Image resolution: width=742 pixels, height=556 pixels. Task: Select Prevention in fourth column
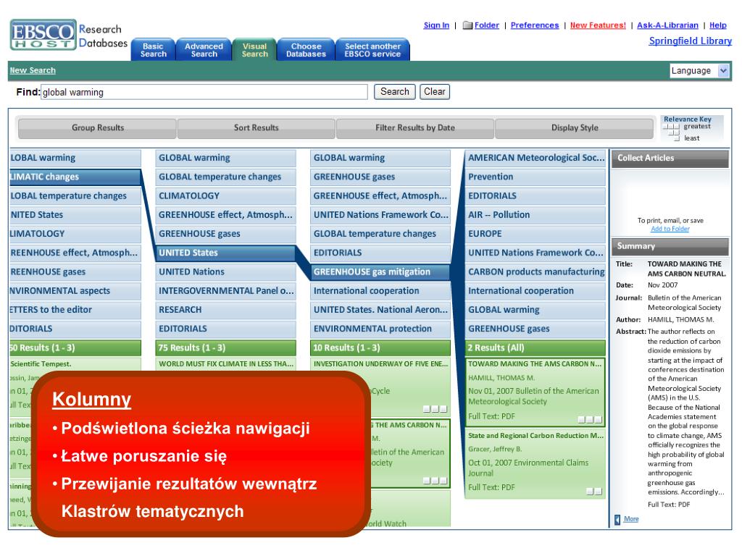[535, 177]
